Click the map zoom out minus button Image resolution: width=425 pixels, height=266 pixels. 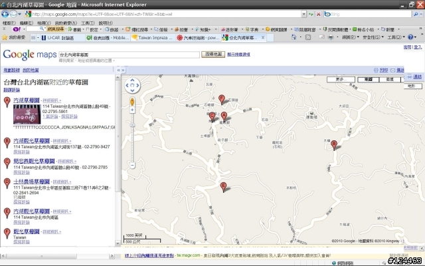point(132,166)
